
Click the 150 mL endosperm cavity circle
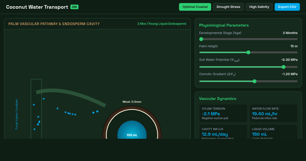pos(132,130)
